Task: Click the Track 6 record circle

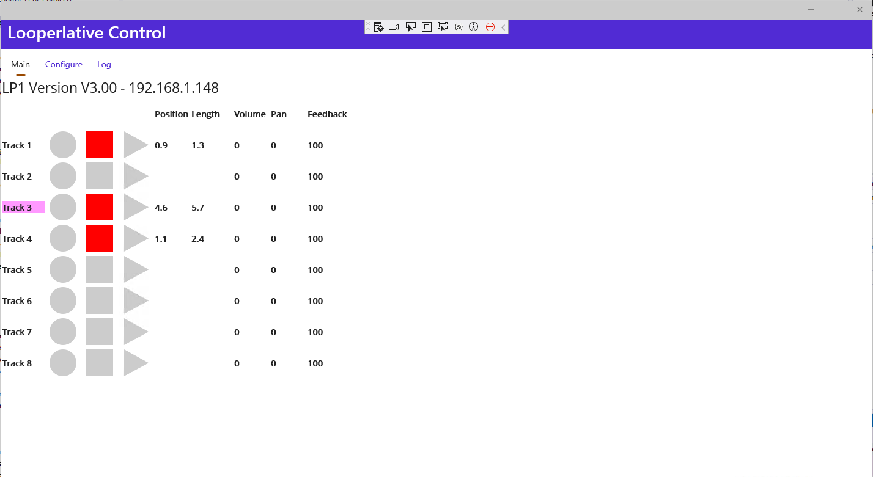Action: coord(63,300)
